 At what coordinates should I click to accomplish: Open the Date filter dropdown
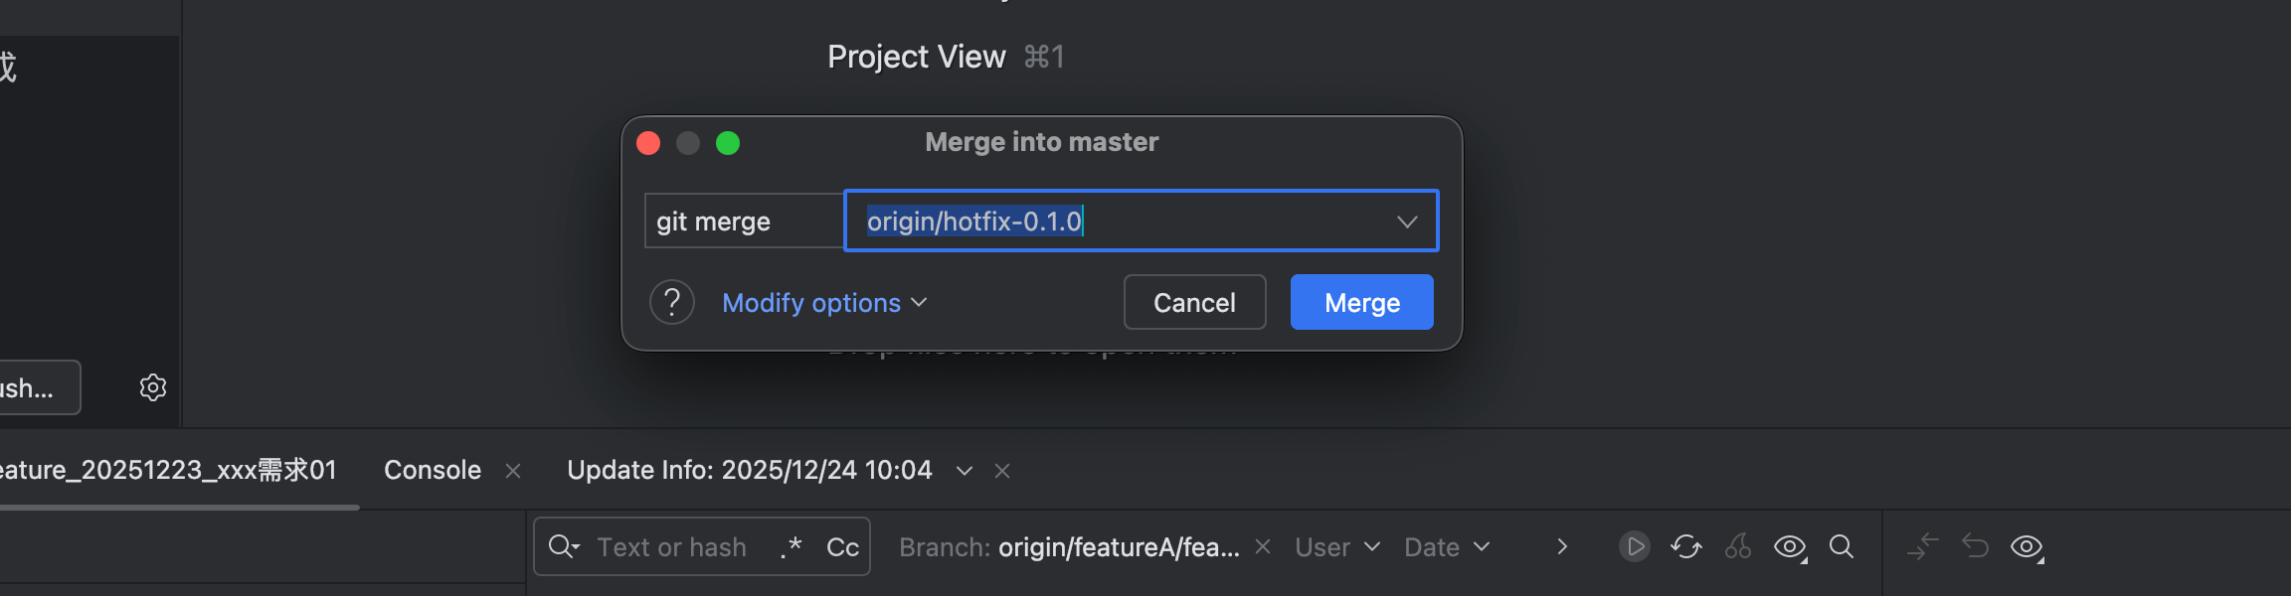point(1446,547)
